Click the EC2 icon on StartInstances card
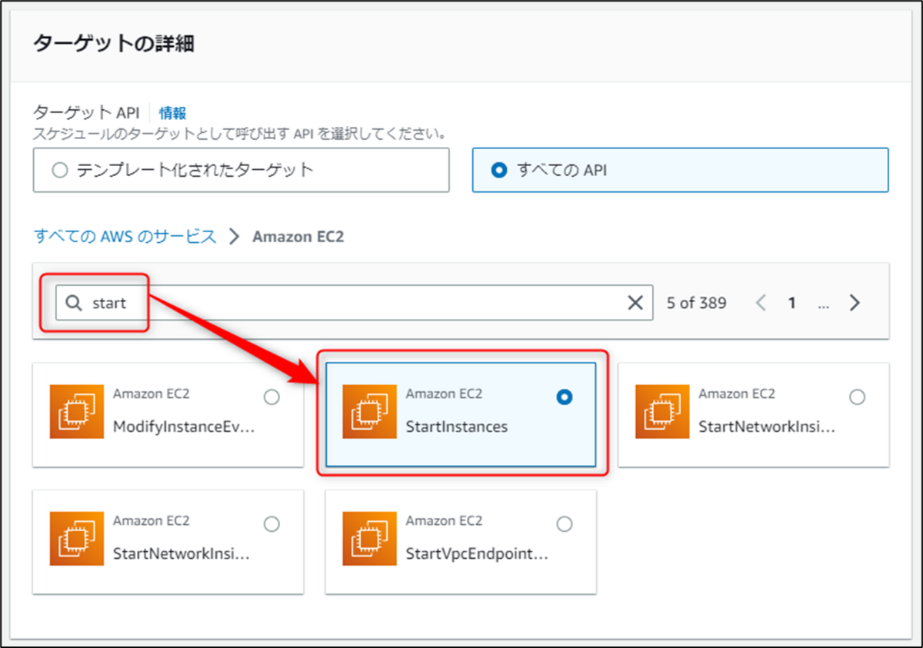 [x=370, y=411]
